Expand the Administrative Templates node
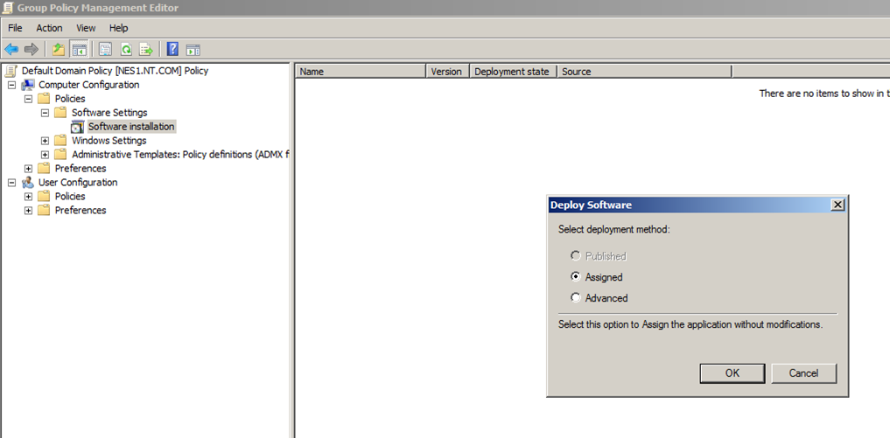Viewport: 890px width, 438px height. pos(46,155)
